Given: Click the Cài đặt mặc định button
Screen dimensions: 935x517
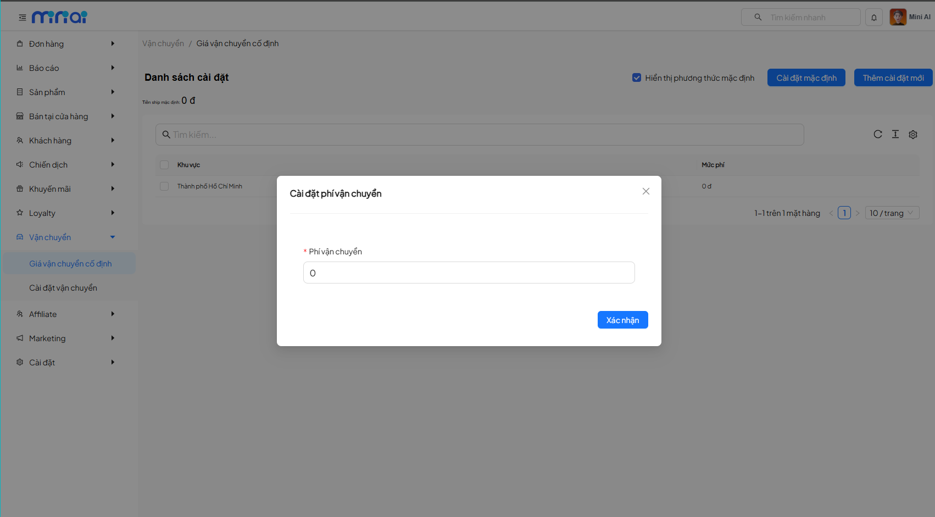Looking at the screenshot, I should pos(806,78).
